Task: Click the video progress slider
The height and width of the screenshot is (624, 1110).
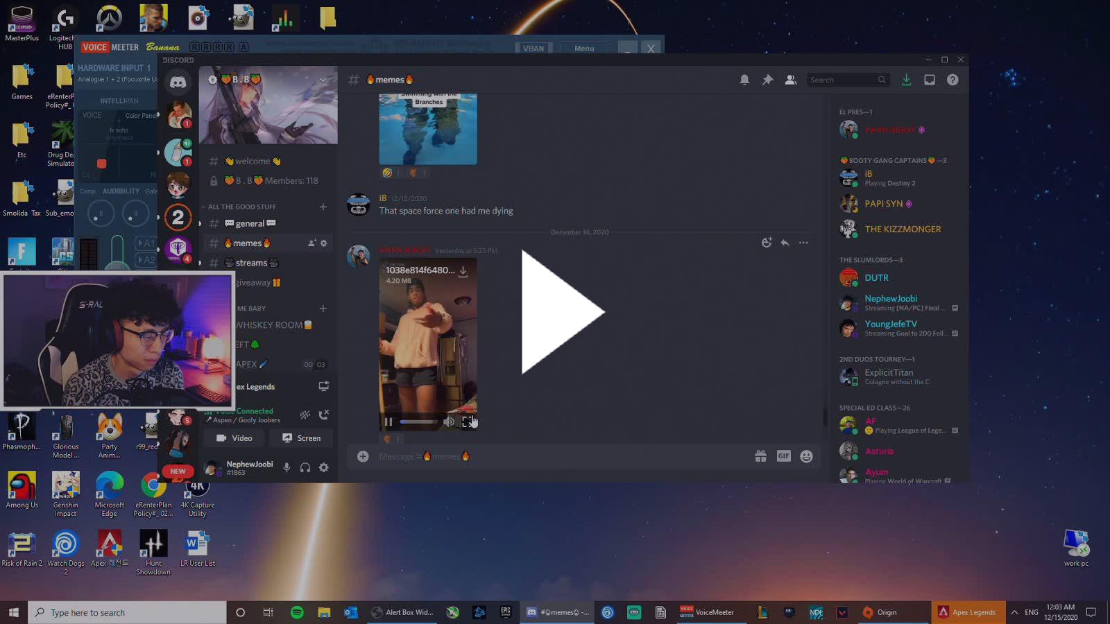Action: (x=418, y=422)
